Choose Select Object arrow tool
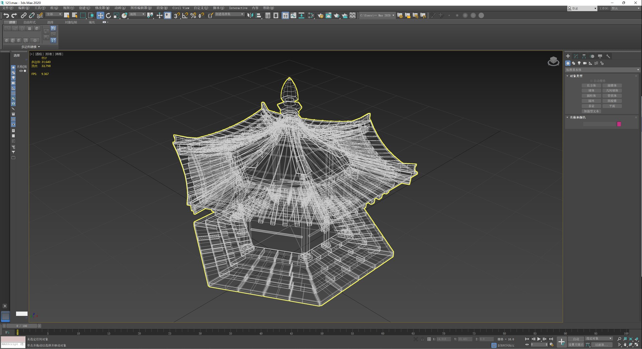This screenshot has width=642, height=349. click(67, 15)
